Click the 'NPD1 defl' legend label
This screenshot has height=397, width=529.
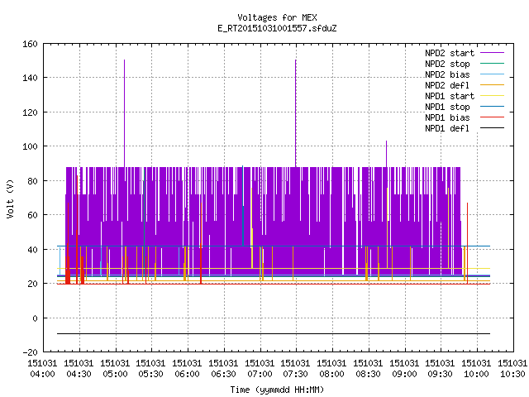[447, 129]
